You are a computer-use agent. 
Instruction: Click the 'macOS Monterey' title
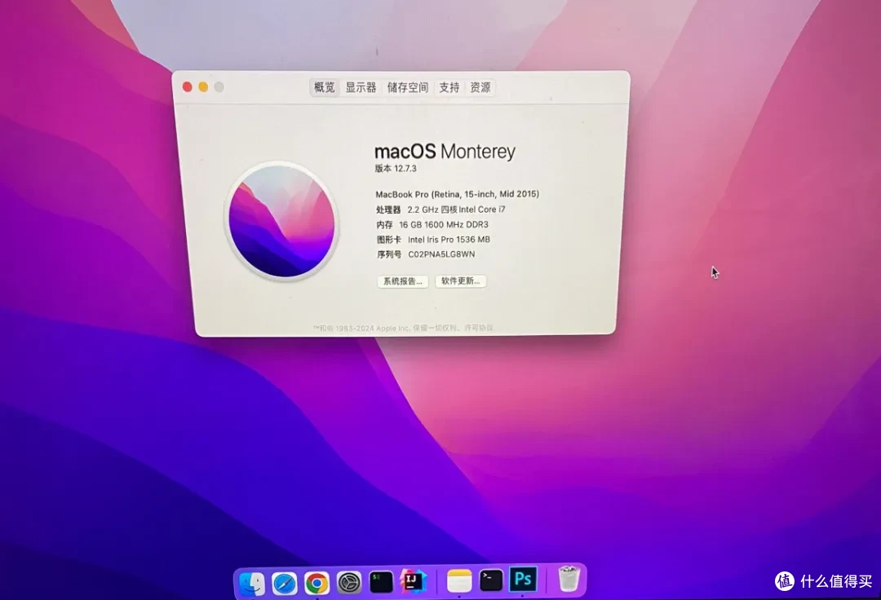click(x=445, y=151)
